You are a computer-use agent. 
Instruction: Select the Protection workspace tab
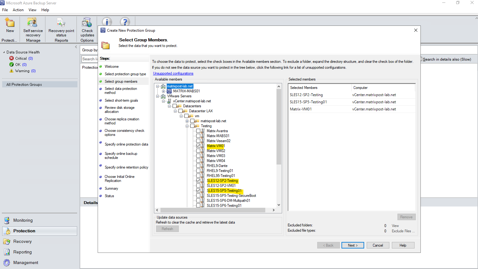point(40,231)
